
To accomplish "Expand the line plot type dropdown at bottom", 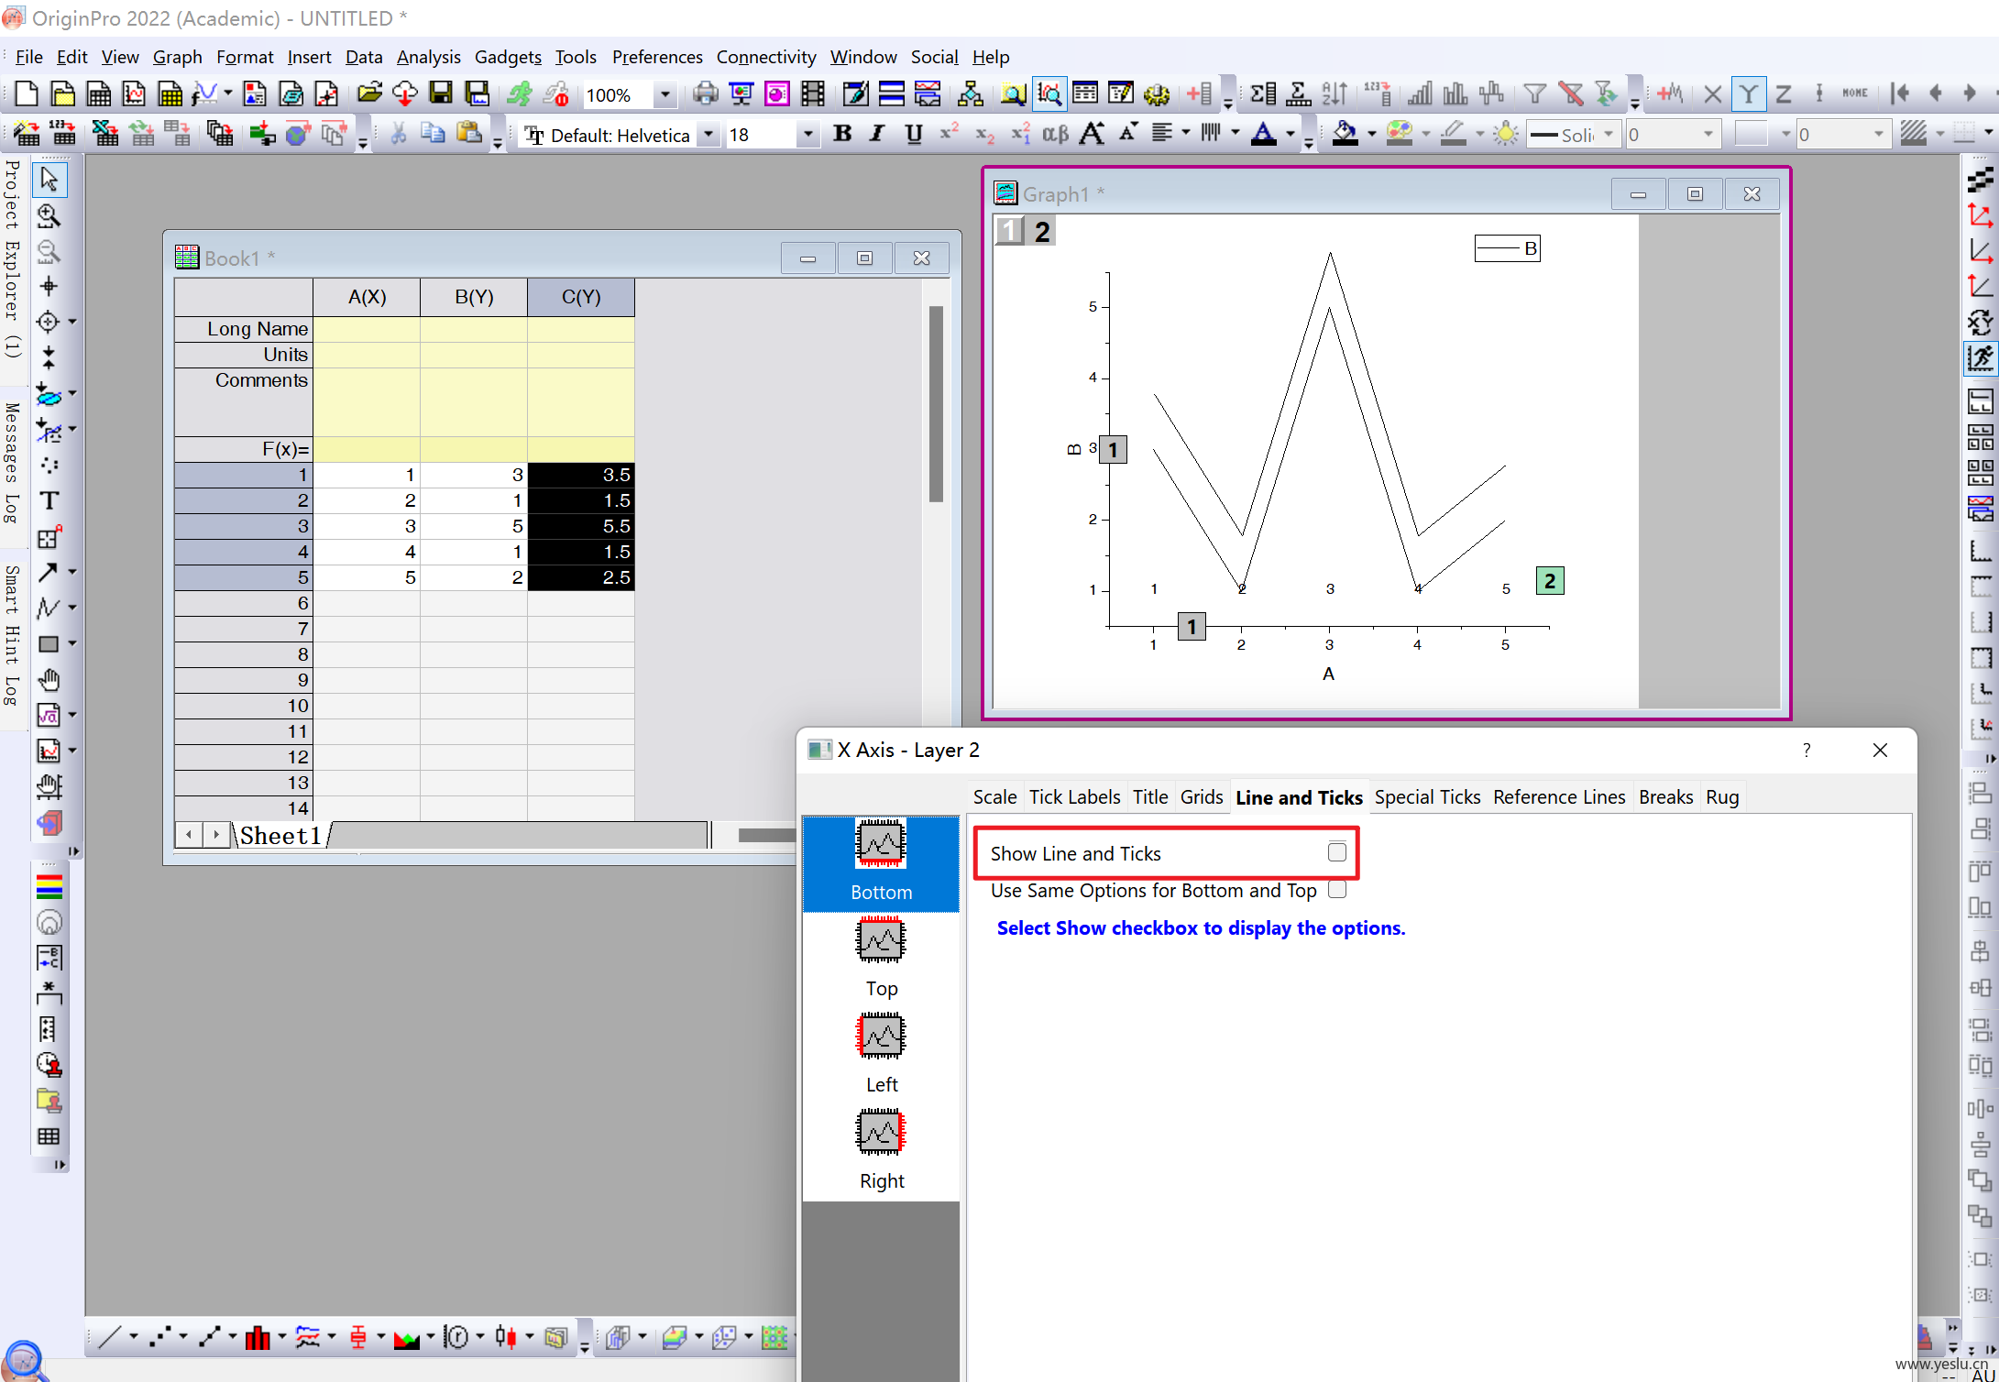I will tap(133, 1338).
